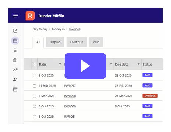Open the pie chart dashboard icon
Screen dimensions: 171x132
[15, 31]
